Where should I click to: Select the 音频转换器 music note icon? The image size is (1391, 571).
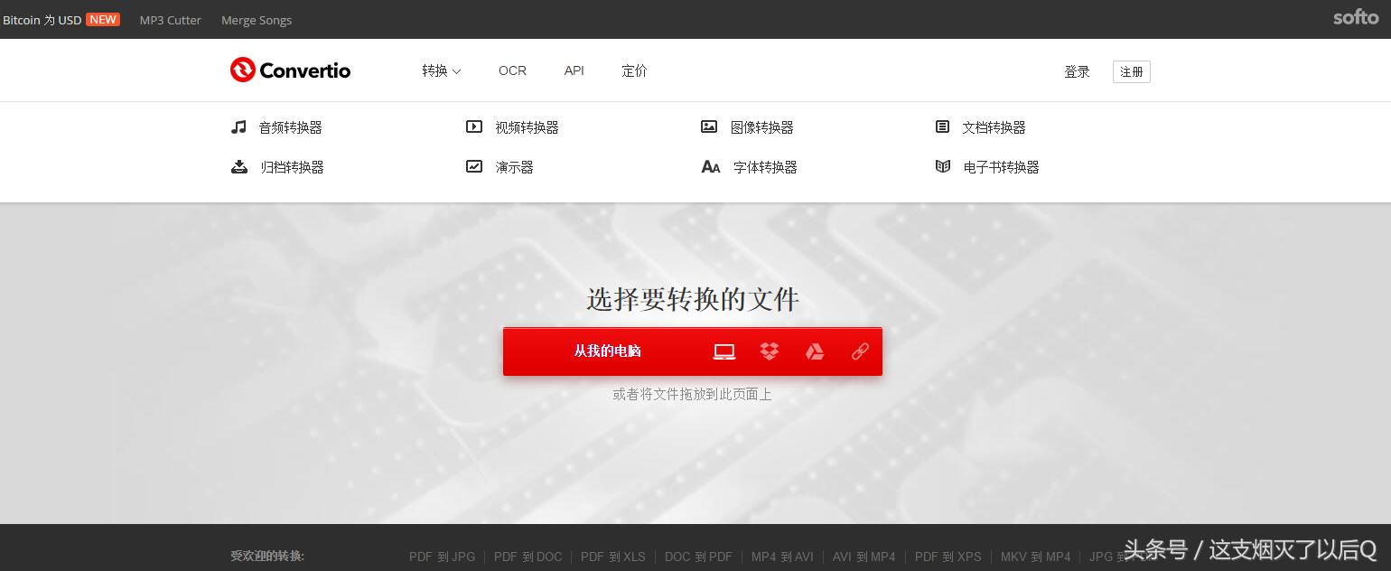point(238,126)
